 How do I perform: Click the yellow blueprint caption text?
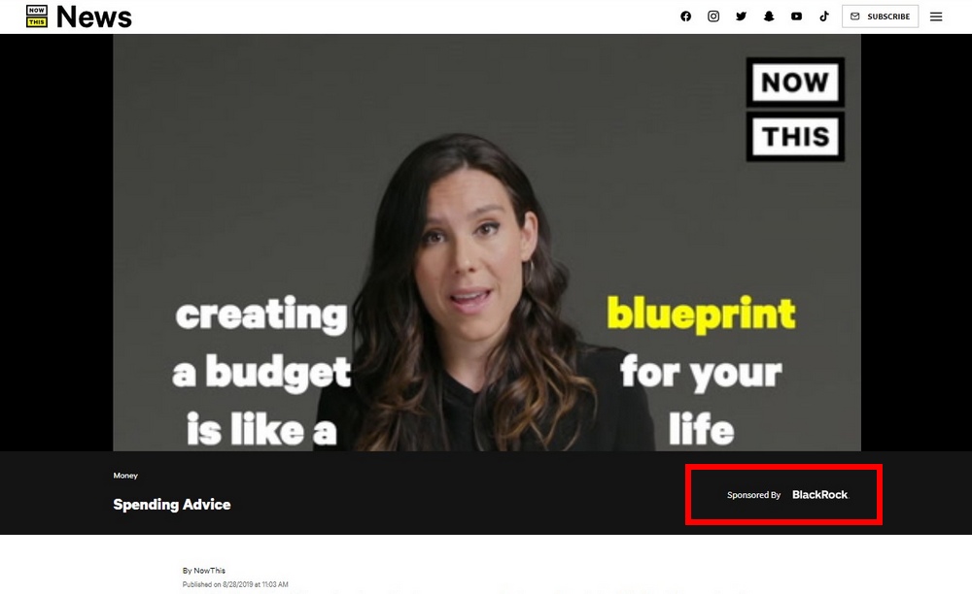tap(701, 314)
